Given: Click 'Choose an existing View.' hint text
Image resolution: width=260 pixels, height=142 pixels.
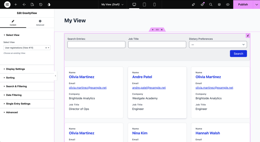Looking at the screenshot, I should pyautogui.click(x=14, y=53).
